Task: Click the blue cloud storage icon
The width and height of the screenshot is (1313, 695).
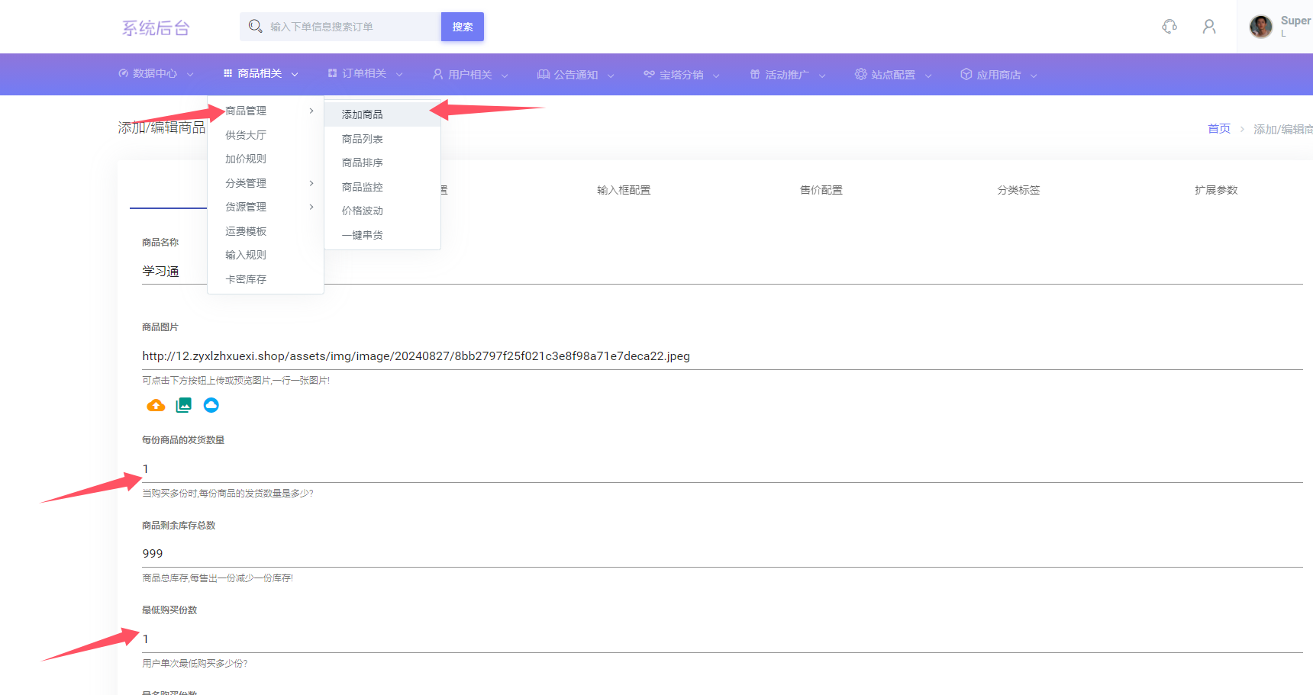Action: [x=211, y=405]
